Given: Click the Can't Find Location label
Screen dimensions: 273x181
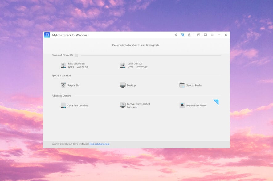Looking at the screenshot, I should (x=77, y=106).
